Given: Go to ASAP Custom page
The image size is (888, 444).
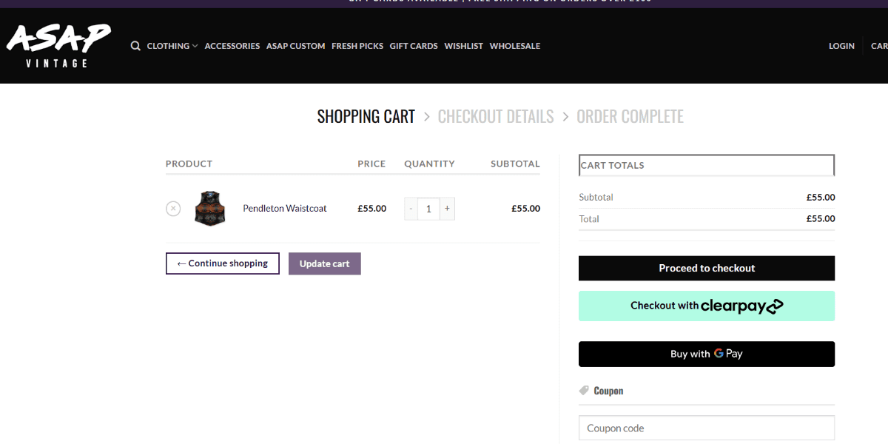Looking at the screenshot, I should (x=296, y=46).
